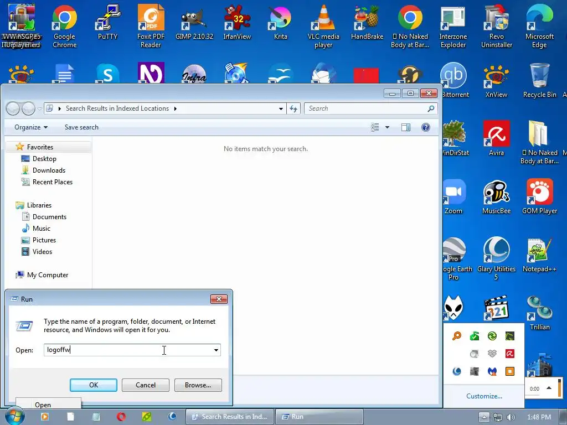Click Browse... in the Run dialog
Image resolution: width=567 pixels, height=425 pixels.
point(198,385)
